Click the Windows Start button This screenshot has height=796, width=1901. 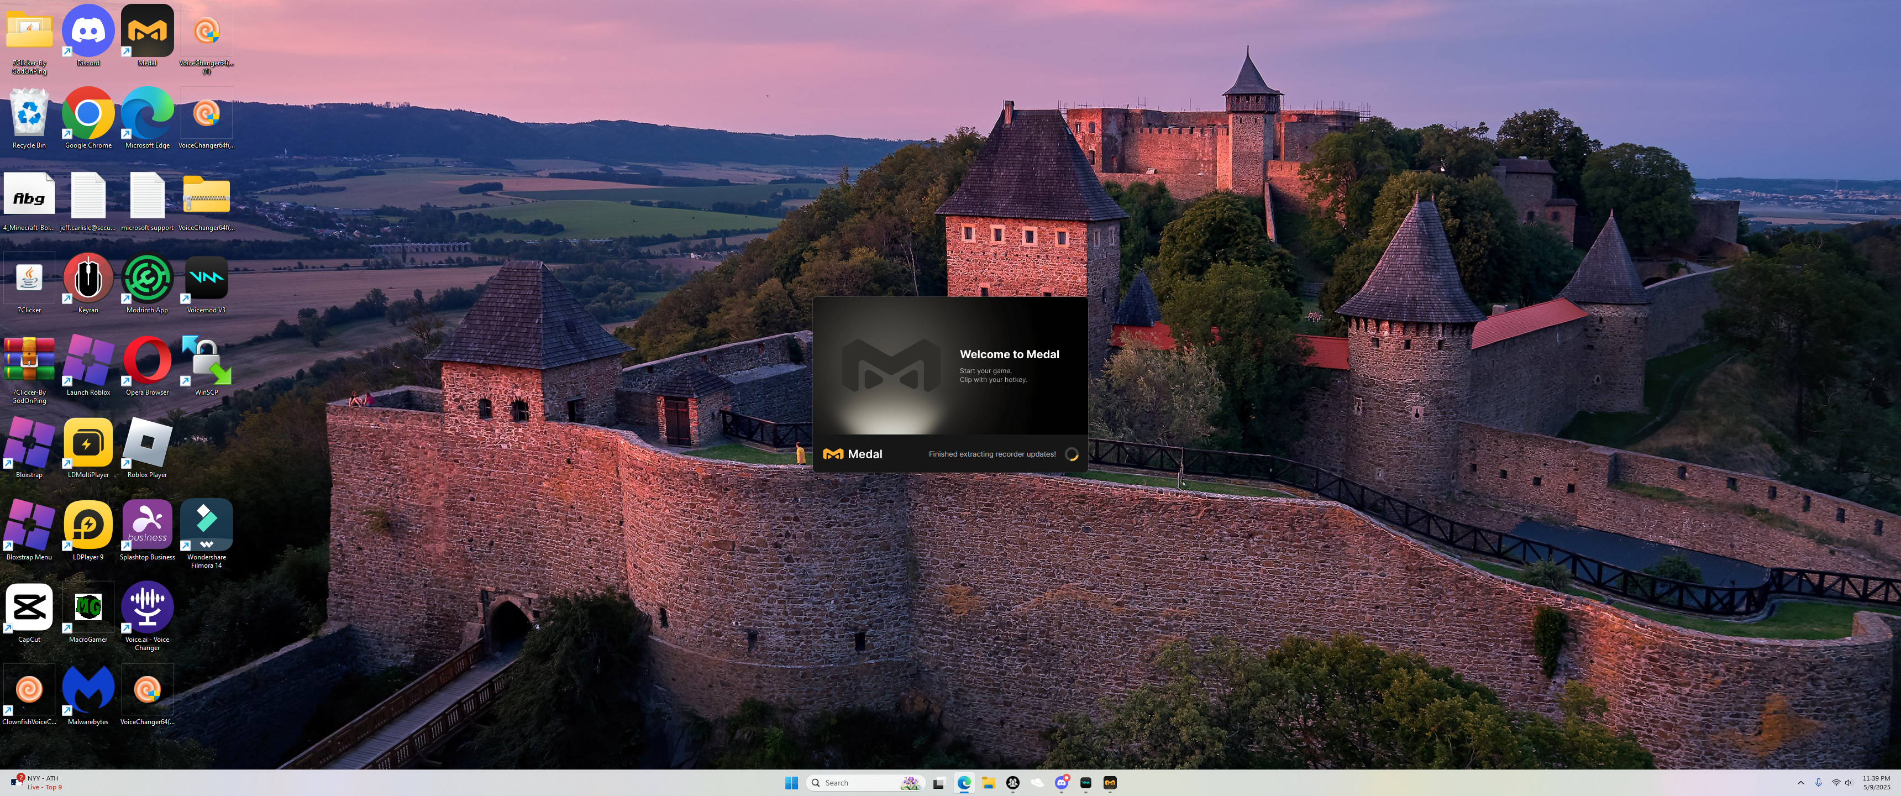point(791,783)
